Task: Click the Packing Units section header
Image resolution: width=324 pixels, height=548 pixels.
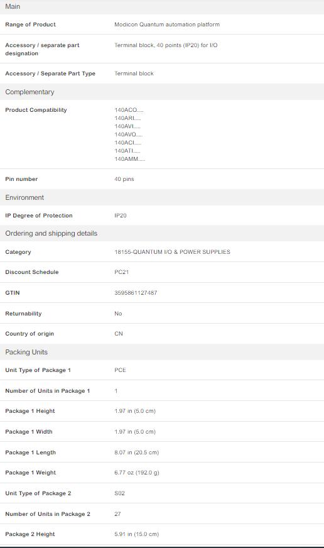Action: (162, 353)
